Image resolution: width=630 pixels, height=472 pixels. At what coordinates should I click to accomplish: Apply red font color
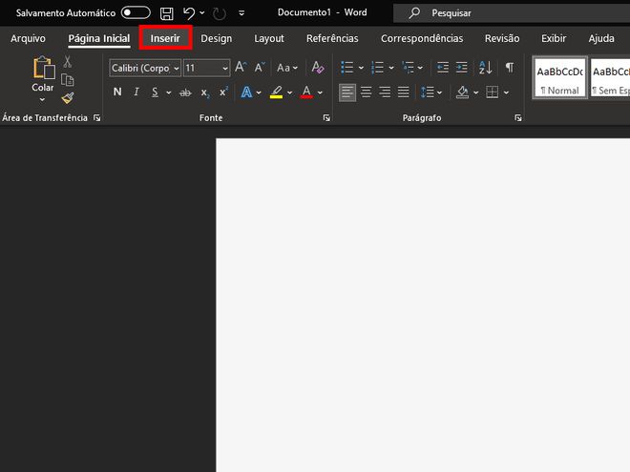click(x=306, y=92)
